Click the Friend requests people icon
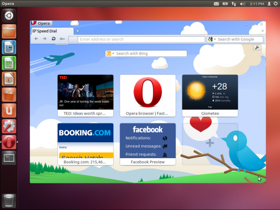This screenshot has width=280, height=210. [165, 155]
